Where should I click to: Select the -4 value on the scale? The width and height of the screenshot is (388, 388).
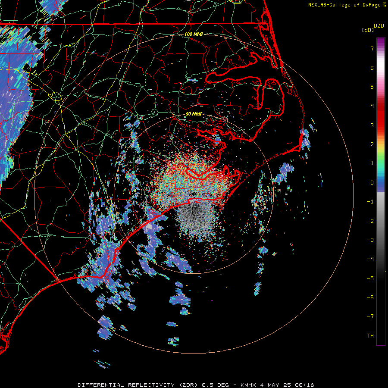click(x=370, y=259)
